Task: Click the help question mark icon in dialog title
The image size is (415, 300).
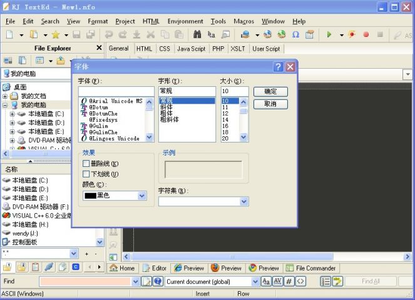Action: (279, 67)
